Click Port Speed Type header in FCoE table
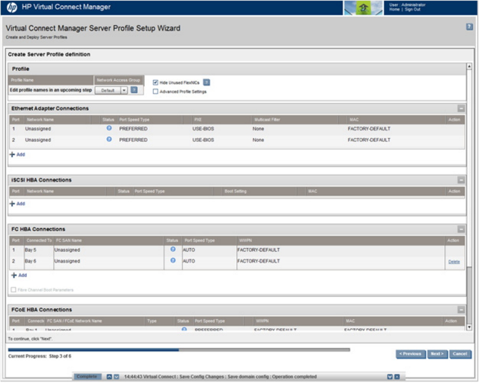The width and height of the screenshot is (479, 383). (210, 321)
